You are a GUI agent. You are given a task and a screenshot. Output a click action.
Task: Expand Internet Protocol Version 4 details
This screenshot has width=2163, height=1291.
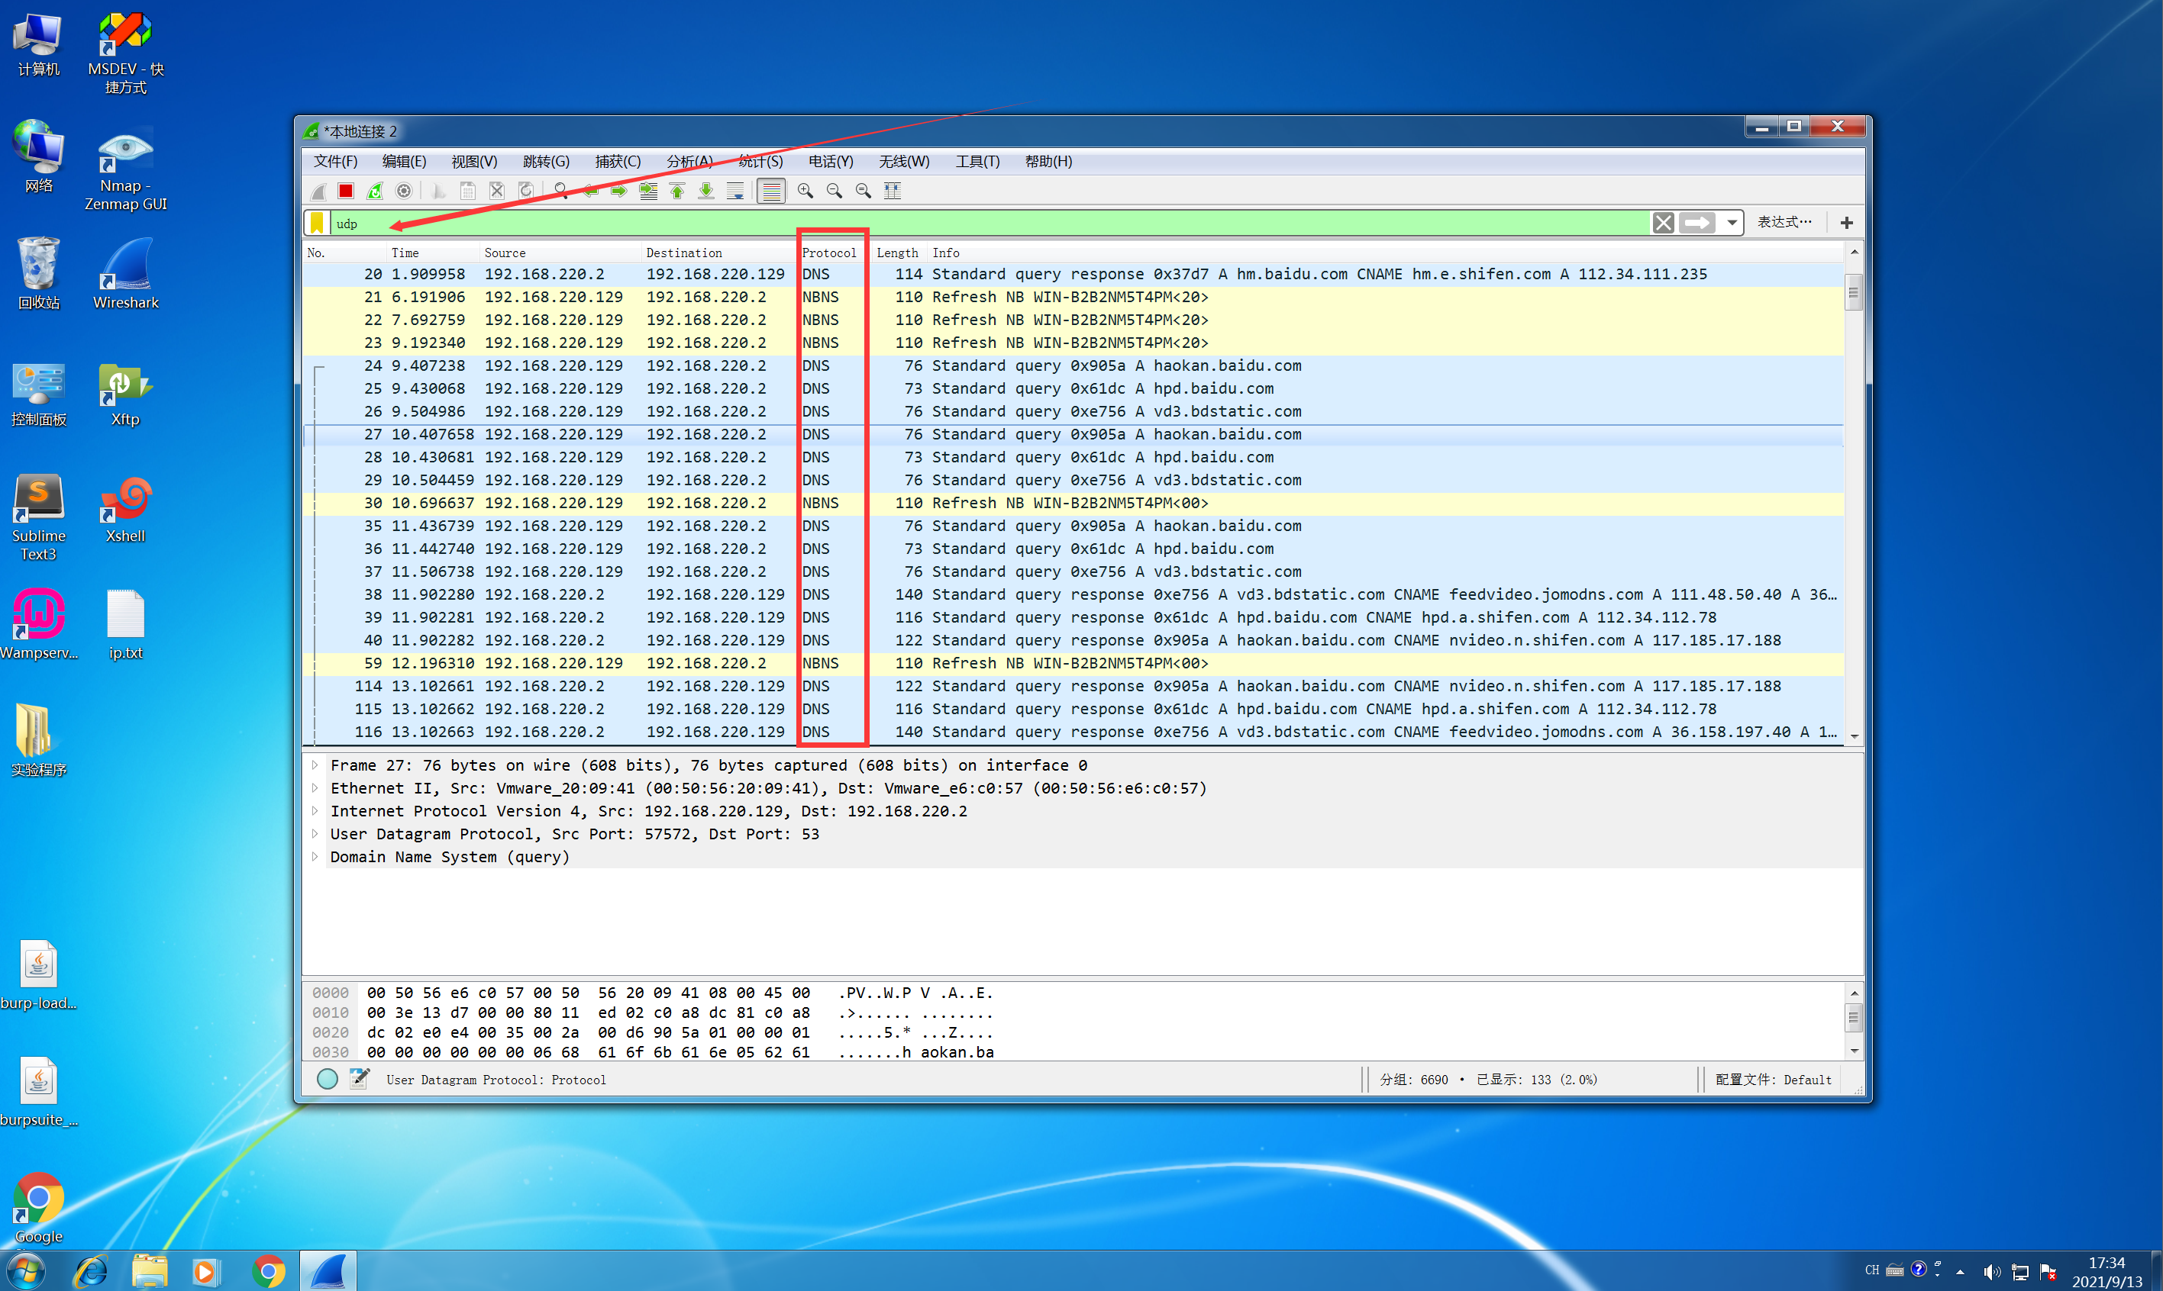click(x=315, y=811)
